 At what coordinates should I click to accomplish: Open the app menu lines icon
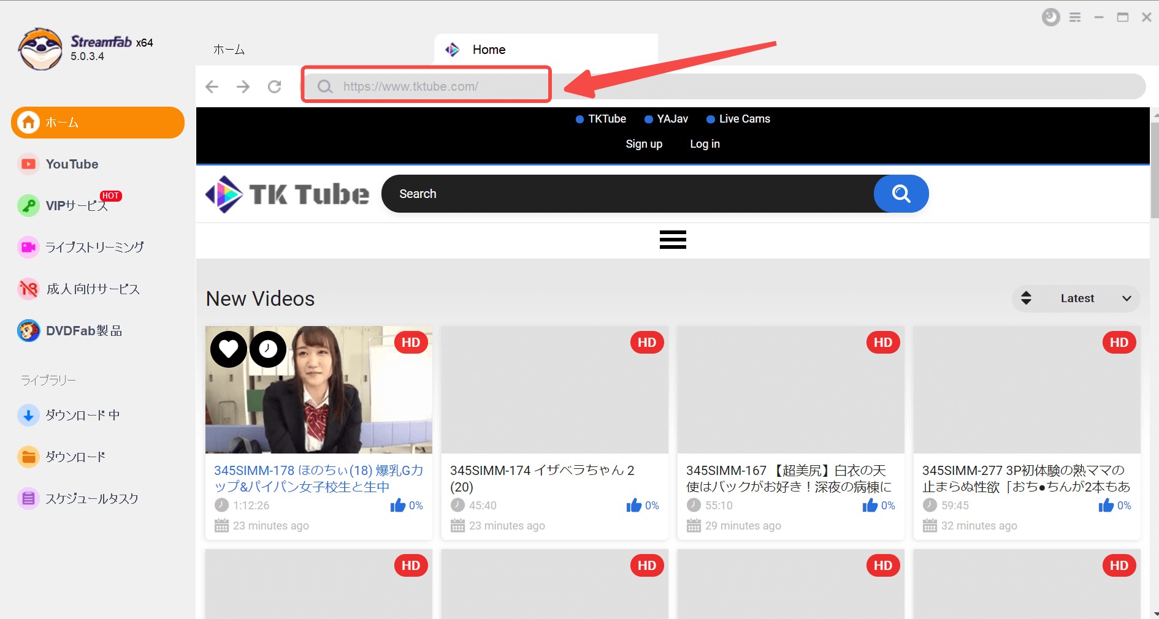pyautogui.click(x=1075, y=17)
